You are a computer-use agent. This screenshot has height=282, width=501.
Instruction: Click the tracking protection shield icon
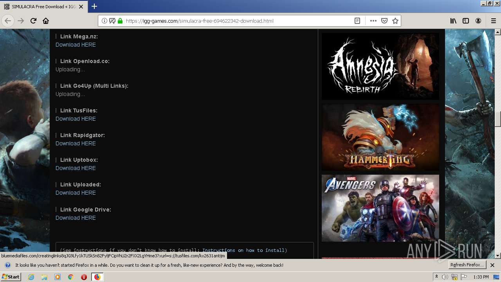click(x=112, y=21)
